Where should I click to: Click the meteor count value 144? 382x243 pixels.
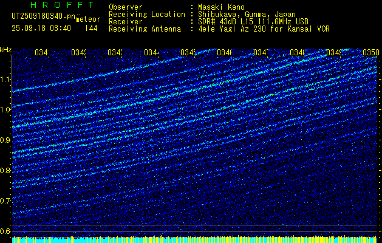pos(91,28)
